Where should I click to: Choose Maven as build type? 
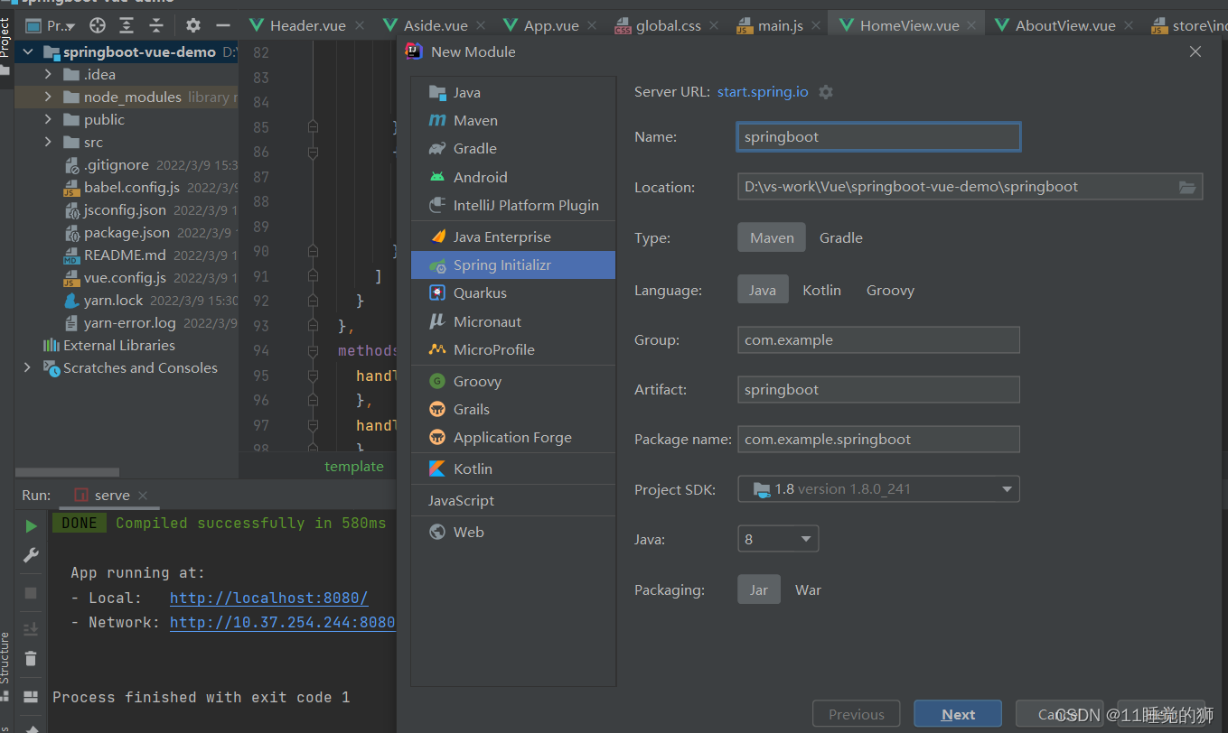[772, 237]
